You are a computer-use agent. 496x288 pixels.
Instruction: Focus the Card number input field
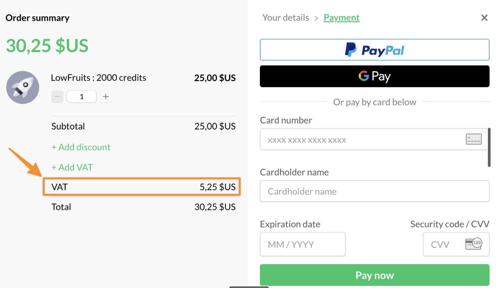(x=362, y=139)
